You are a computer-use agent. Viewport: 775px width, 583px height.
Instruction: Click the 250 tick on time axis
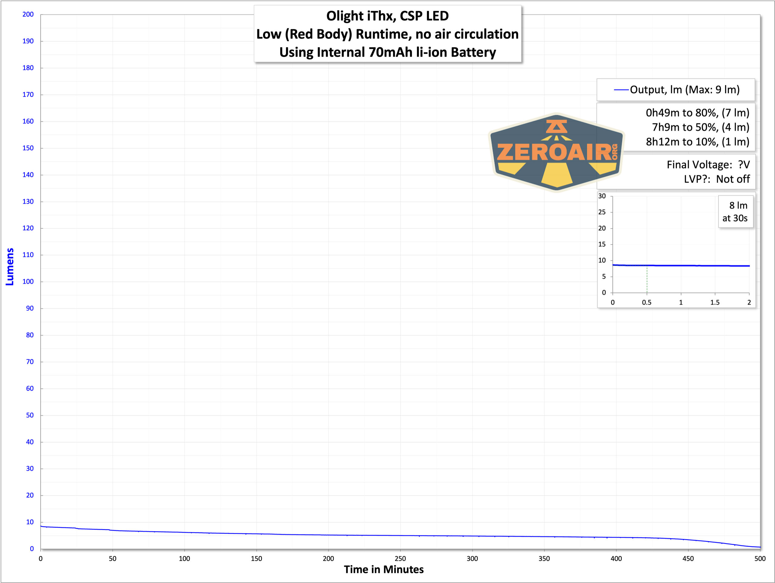click(x=400, y=558)
